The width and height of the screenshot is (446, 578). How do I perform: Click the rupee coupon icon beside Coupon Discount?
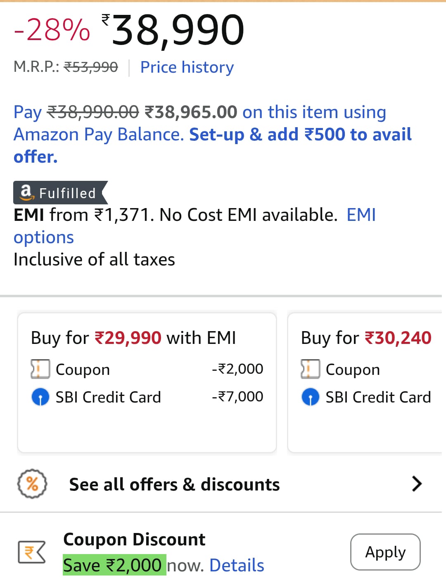click(31, 552)
